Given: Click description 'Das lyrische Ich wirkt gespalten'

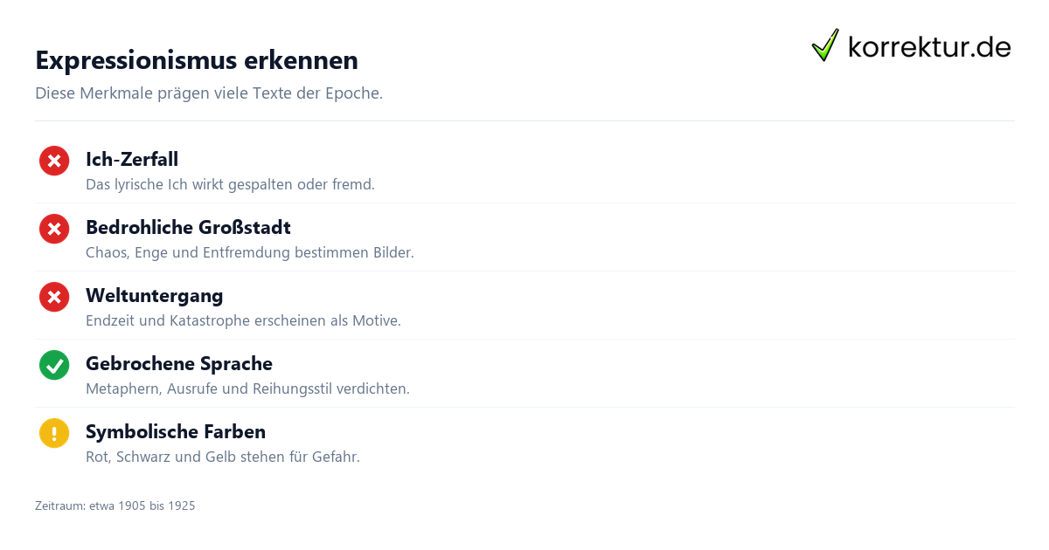Looking at the screenshot, I should tap(230, 184).
